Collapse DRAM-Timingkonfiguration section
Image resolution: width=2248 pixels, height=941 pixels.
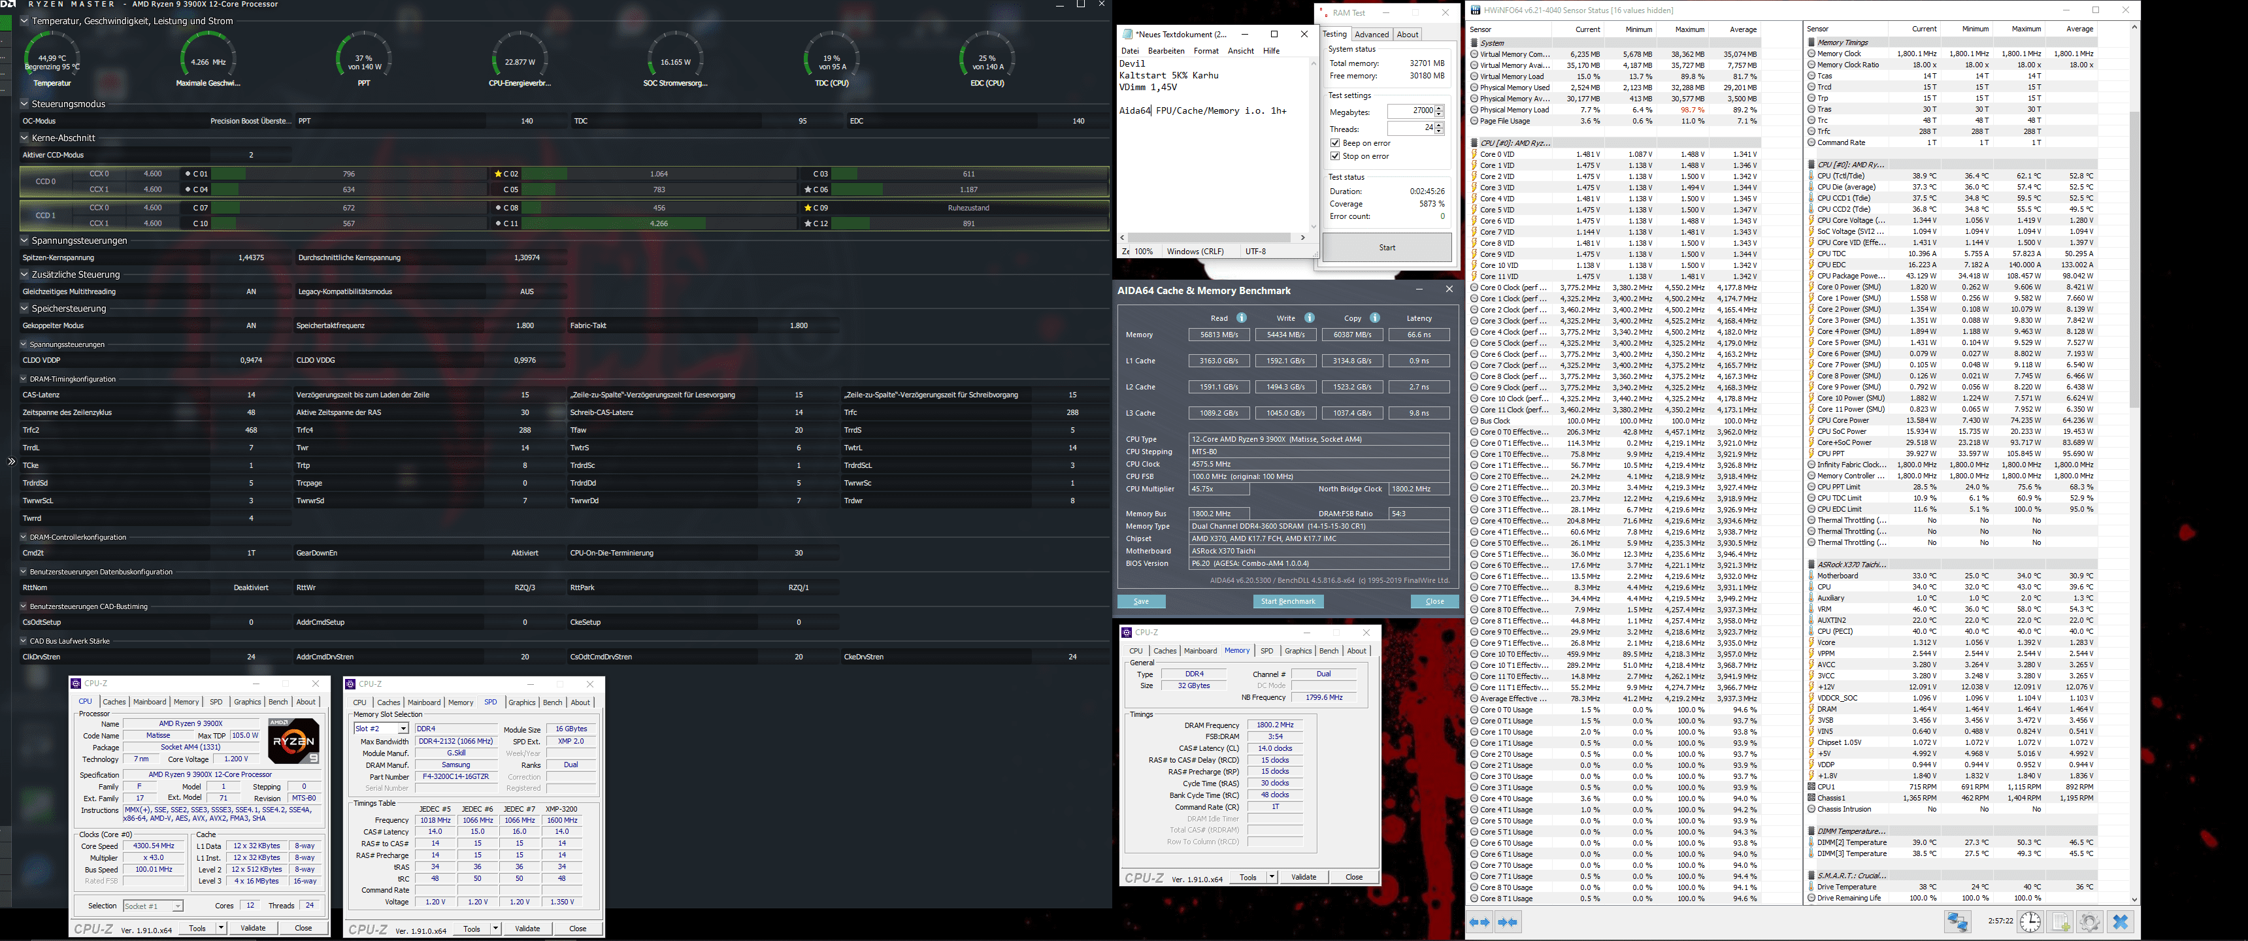pos(24,379)
